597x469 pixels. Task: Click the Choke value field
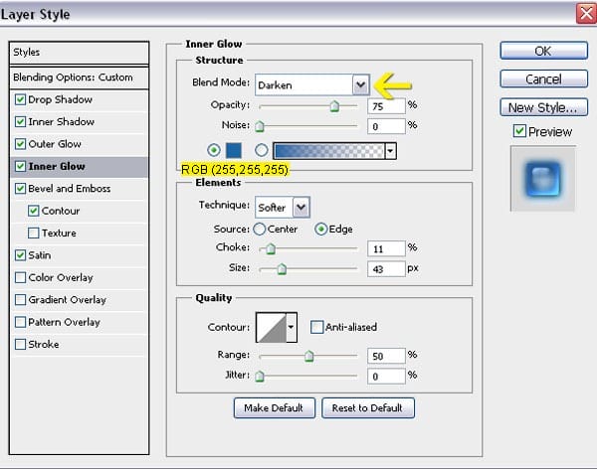386,248
